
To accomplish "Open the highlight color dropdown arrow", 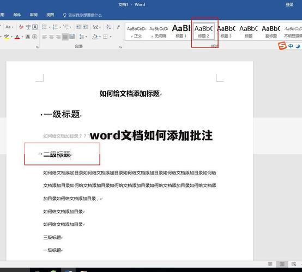I will [11, 36].
